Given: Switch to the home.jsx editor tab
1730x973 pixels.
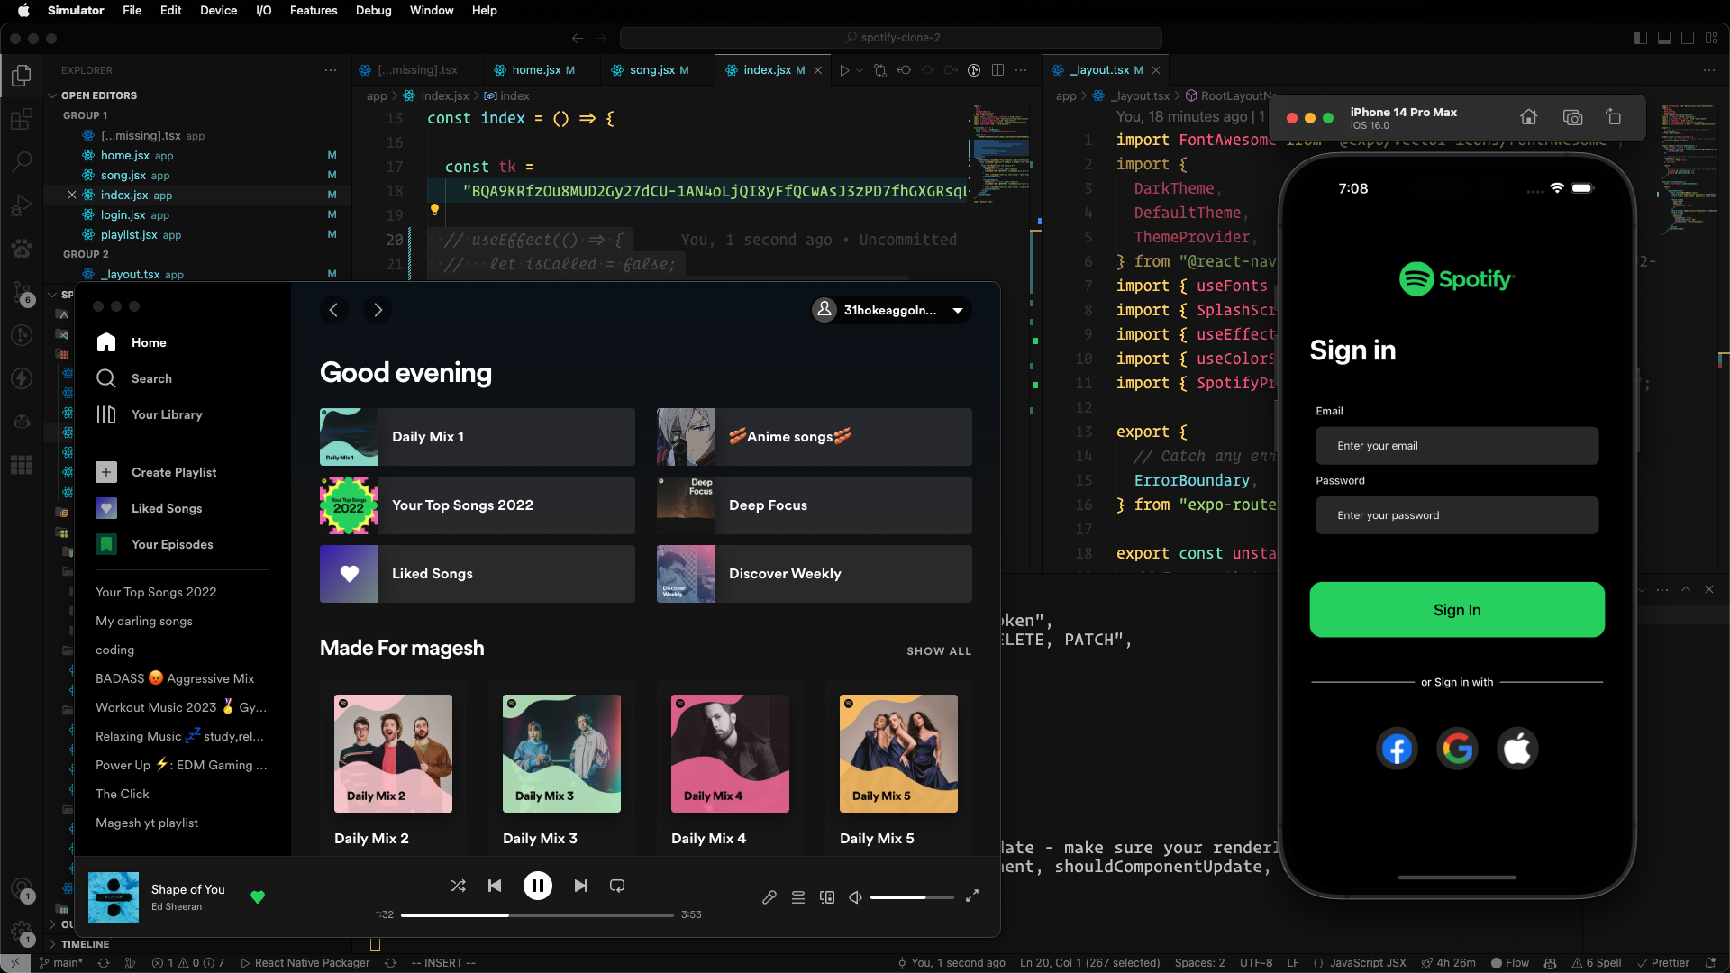Looking at the screenshot, I should [538, 69].
